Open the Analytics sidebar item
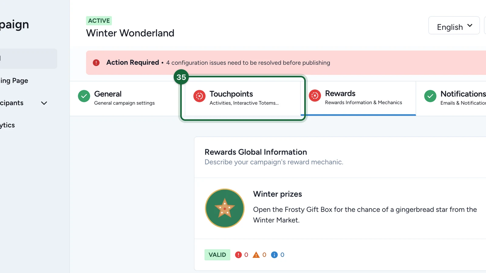Screen dimensions: 486x273 coord(7,125)
